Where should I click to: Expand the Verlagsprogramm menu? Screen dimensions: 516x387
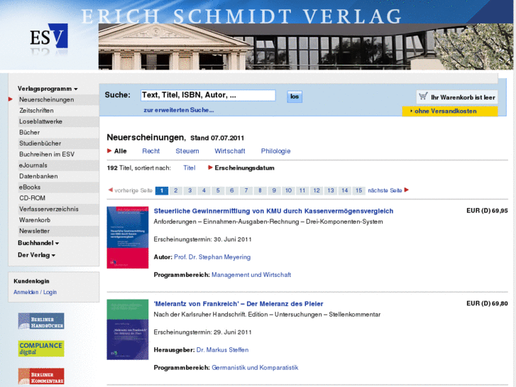tap(48, 89)
